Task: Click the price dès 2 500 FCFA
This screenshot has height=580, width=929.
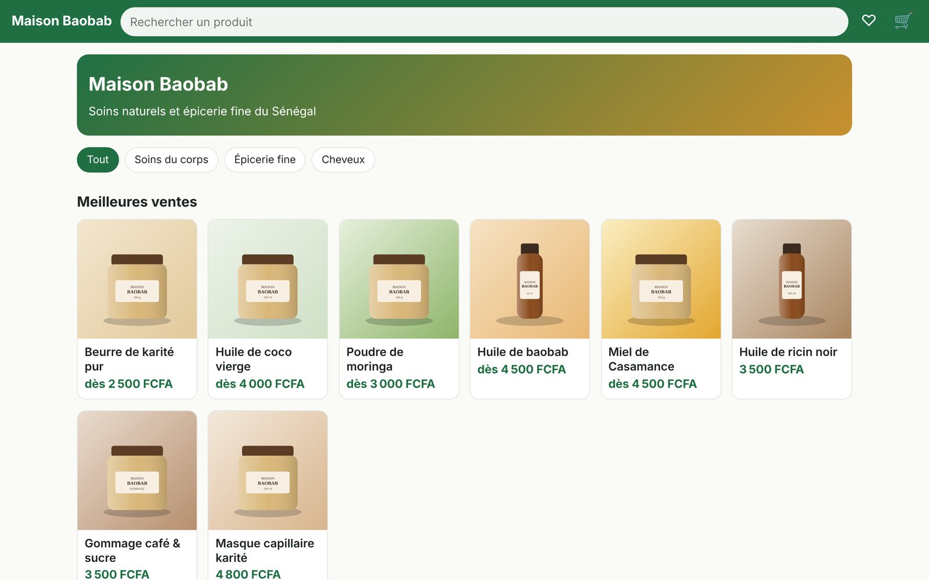Action: pos(128,384)
